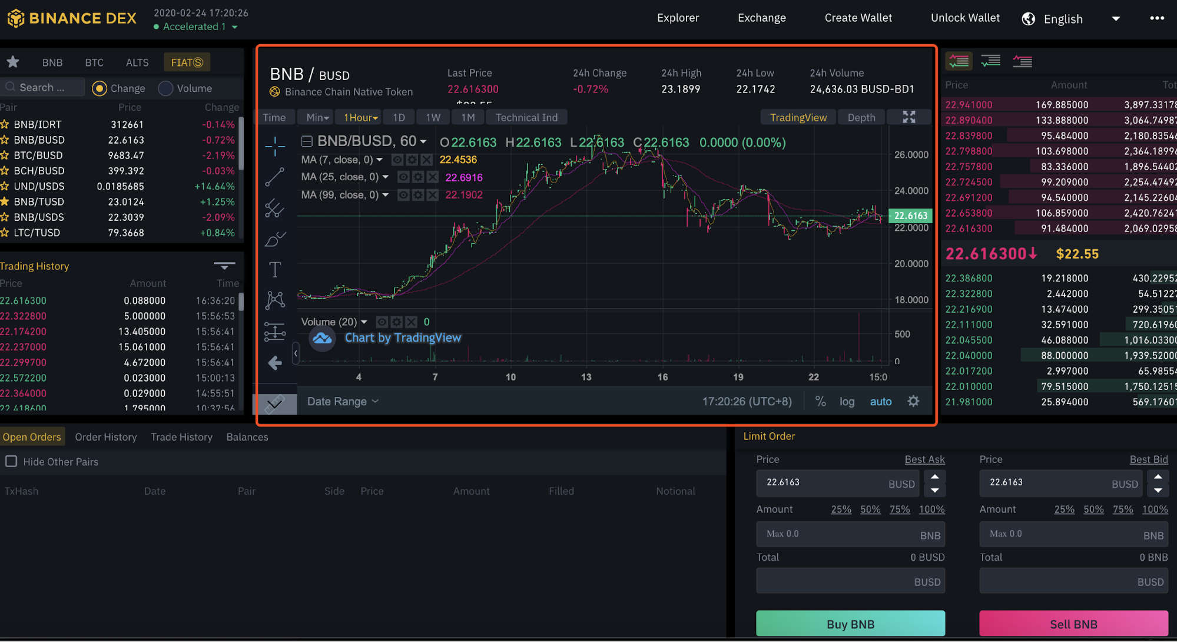The image size is (1177, 642).
Task: Click the Buy BNB button
Action: (850, 624)
